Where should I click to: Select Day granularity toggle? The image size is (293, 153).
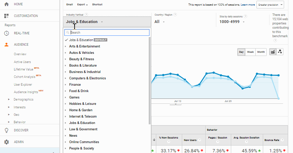pyautogui.click(x=242, y=52)
